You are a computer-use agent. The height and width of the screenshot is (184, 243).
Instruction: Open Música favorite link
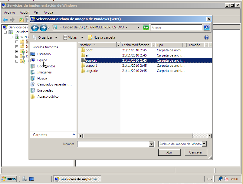pyautogui.click(x=42, y=78)
